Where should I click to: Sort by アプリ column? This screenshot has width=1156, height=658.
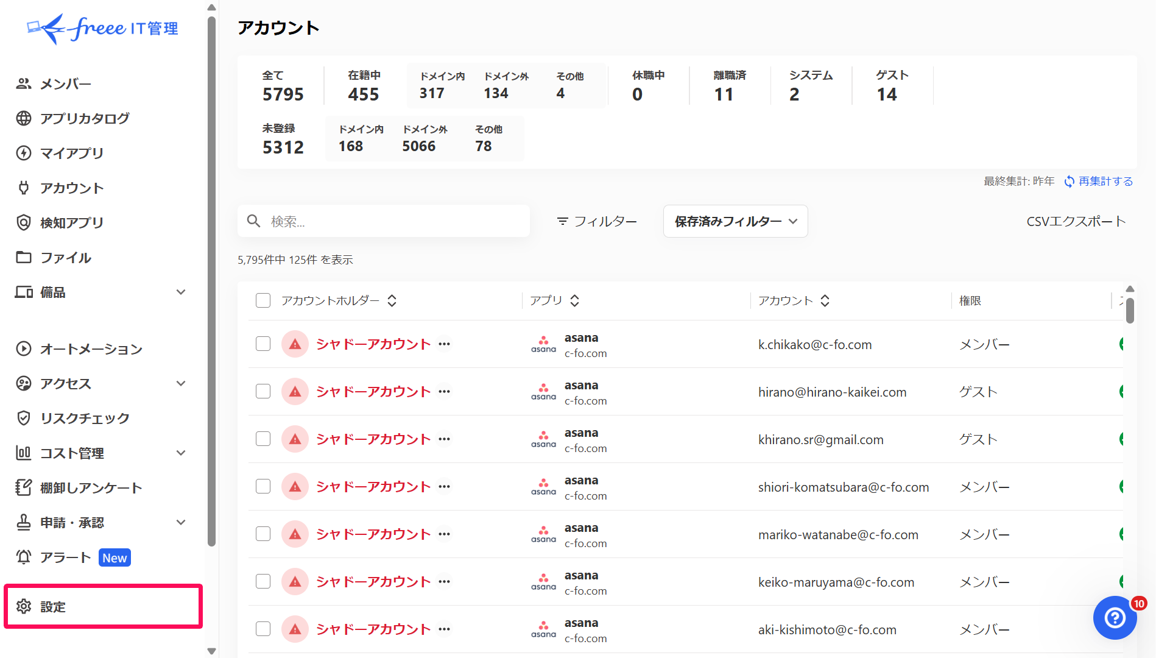pyautogui.click(x=575, y=300)
